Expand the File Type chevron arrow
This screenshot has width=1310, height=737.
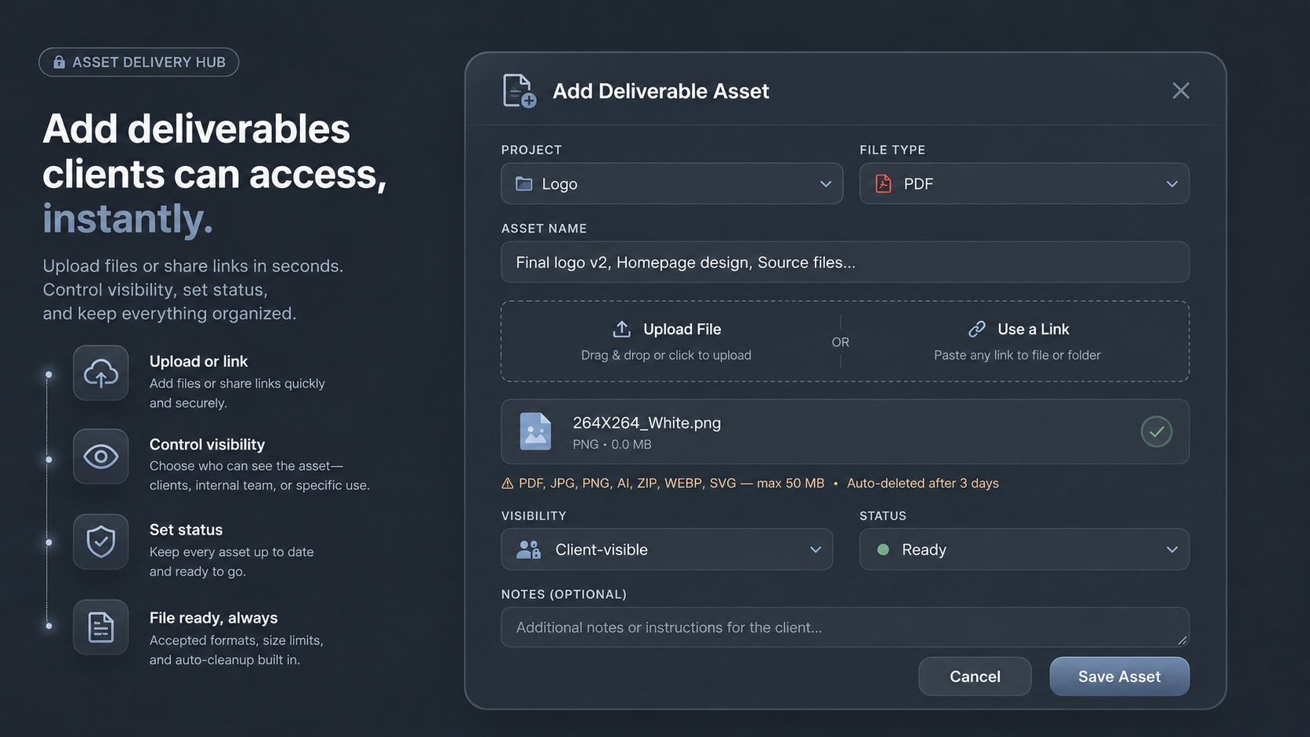click(1172, 184)
